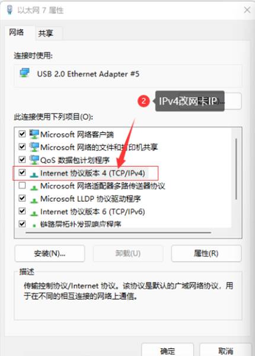Open 属性(R) for selected item

click(206, 253)
